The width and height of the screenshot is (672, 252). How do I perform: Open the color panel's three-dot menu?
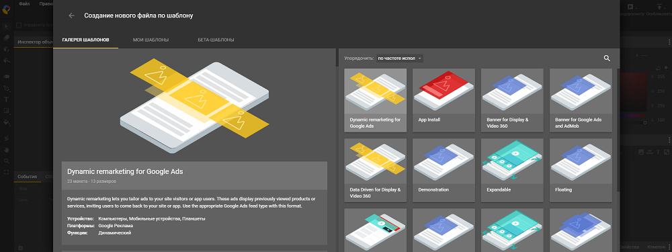[x=669, y=42]
